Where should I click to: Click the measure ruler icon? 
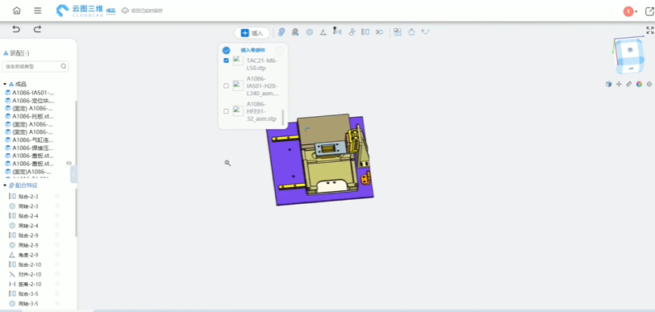(628, 84)
